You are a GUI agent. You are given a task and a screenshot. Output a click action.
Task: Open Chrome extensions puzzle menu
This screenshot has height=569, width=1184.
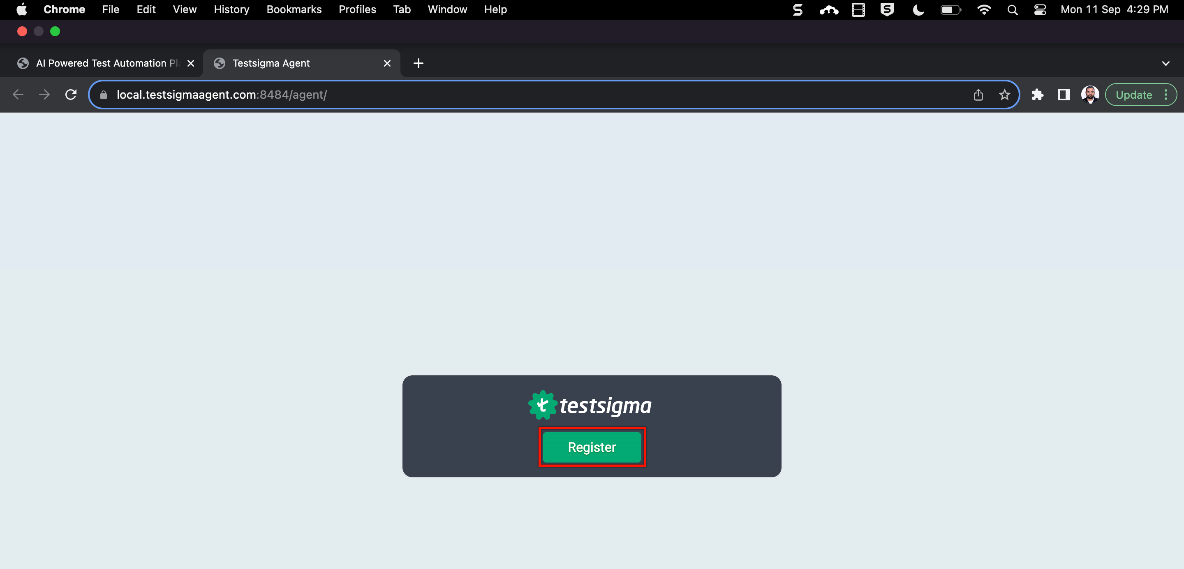[1037, 95]
